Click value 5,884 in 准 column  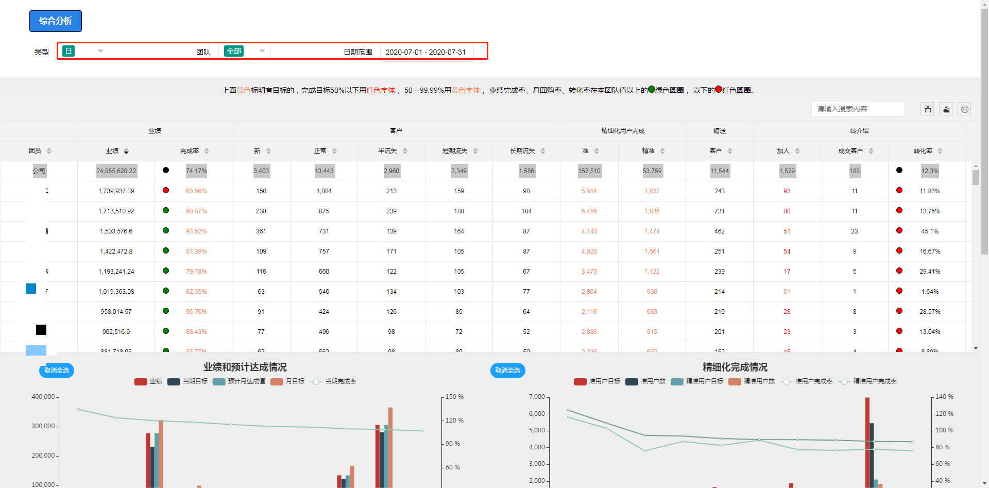coord(589,191)
